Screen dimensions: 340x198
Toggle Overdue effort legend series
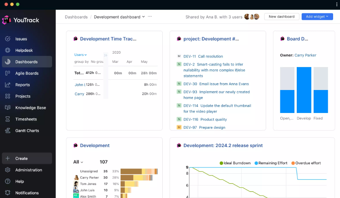tap(306, 163)
